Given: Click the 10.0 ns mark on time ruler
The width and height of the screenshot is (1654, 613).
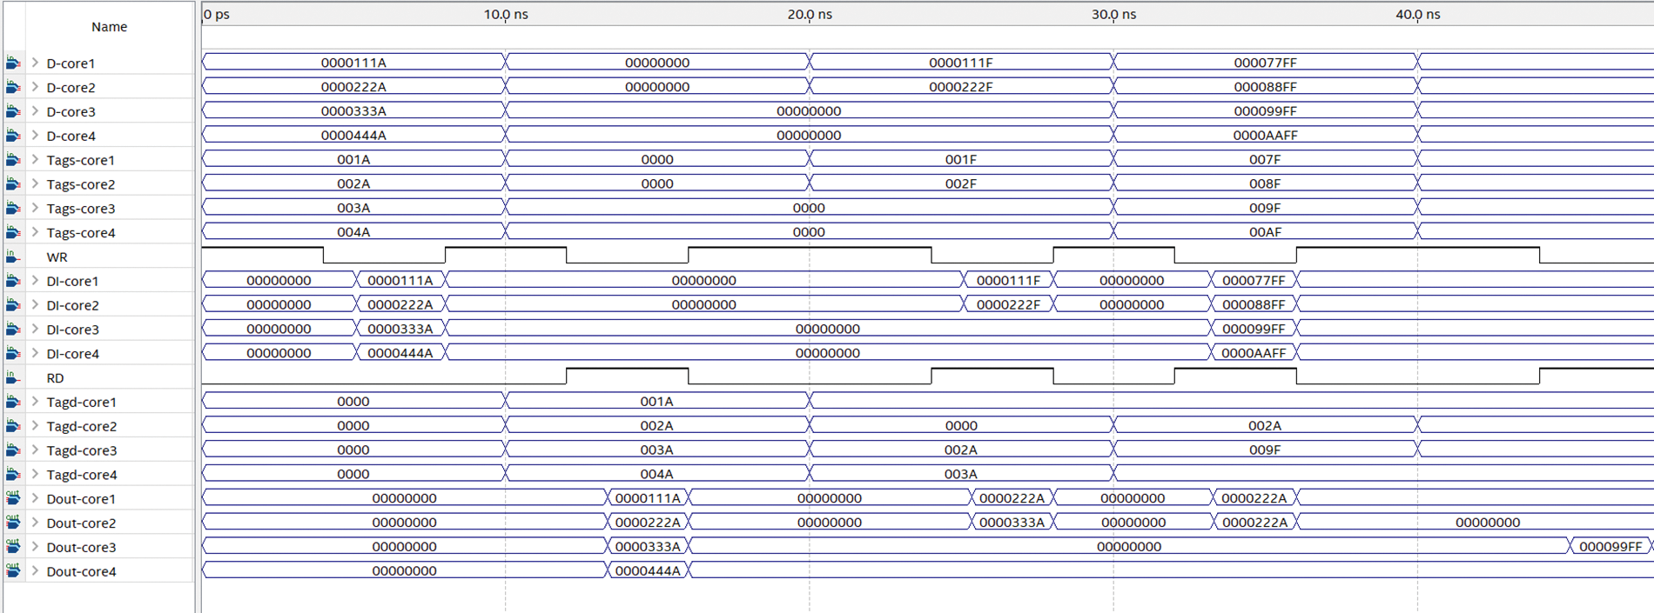Looking at the screenshot, I should 506,15.
